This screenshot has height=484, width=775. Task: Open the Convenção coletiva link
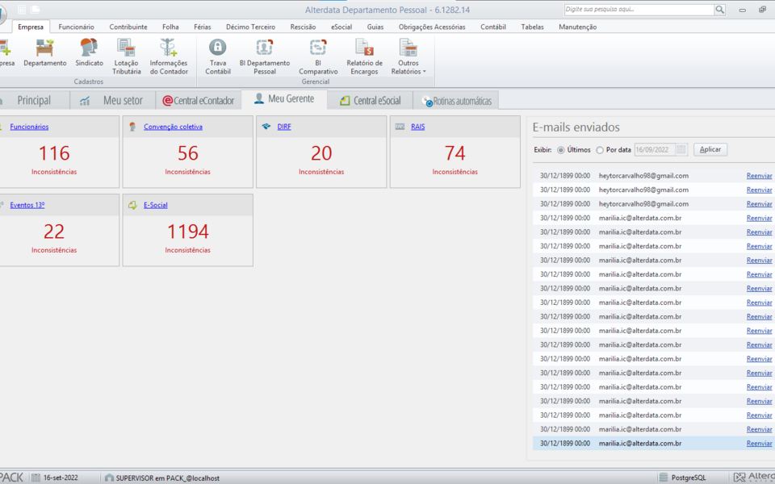[x=173, y=127]
